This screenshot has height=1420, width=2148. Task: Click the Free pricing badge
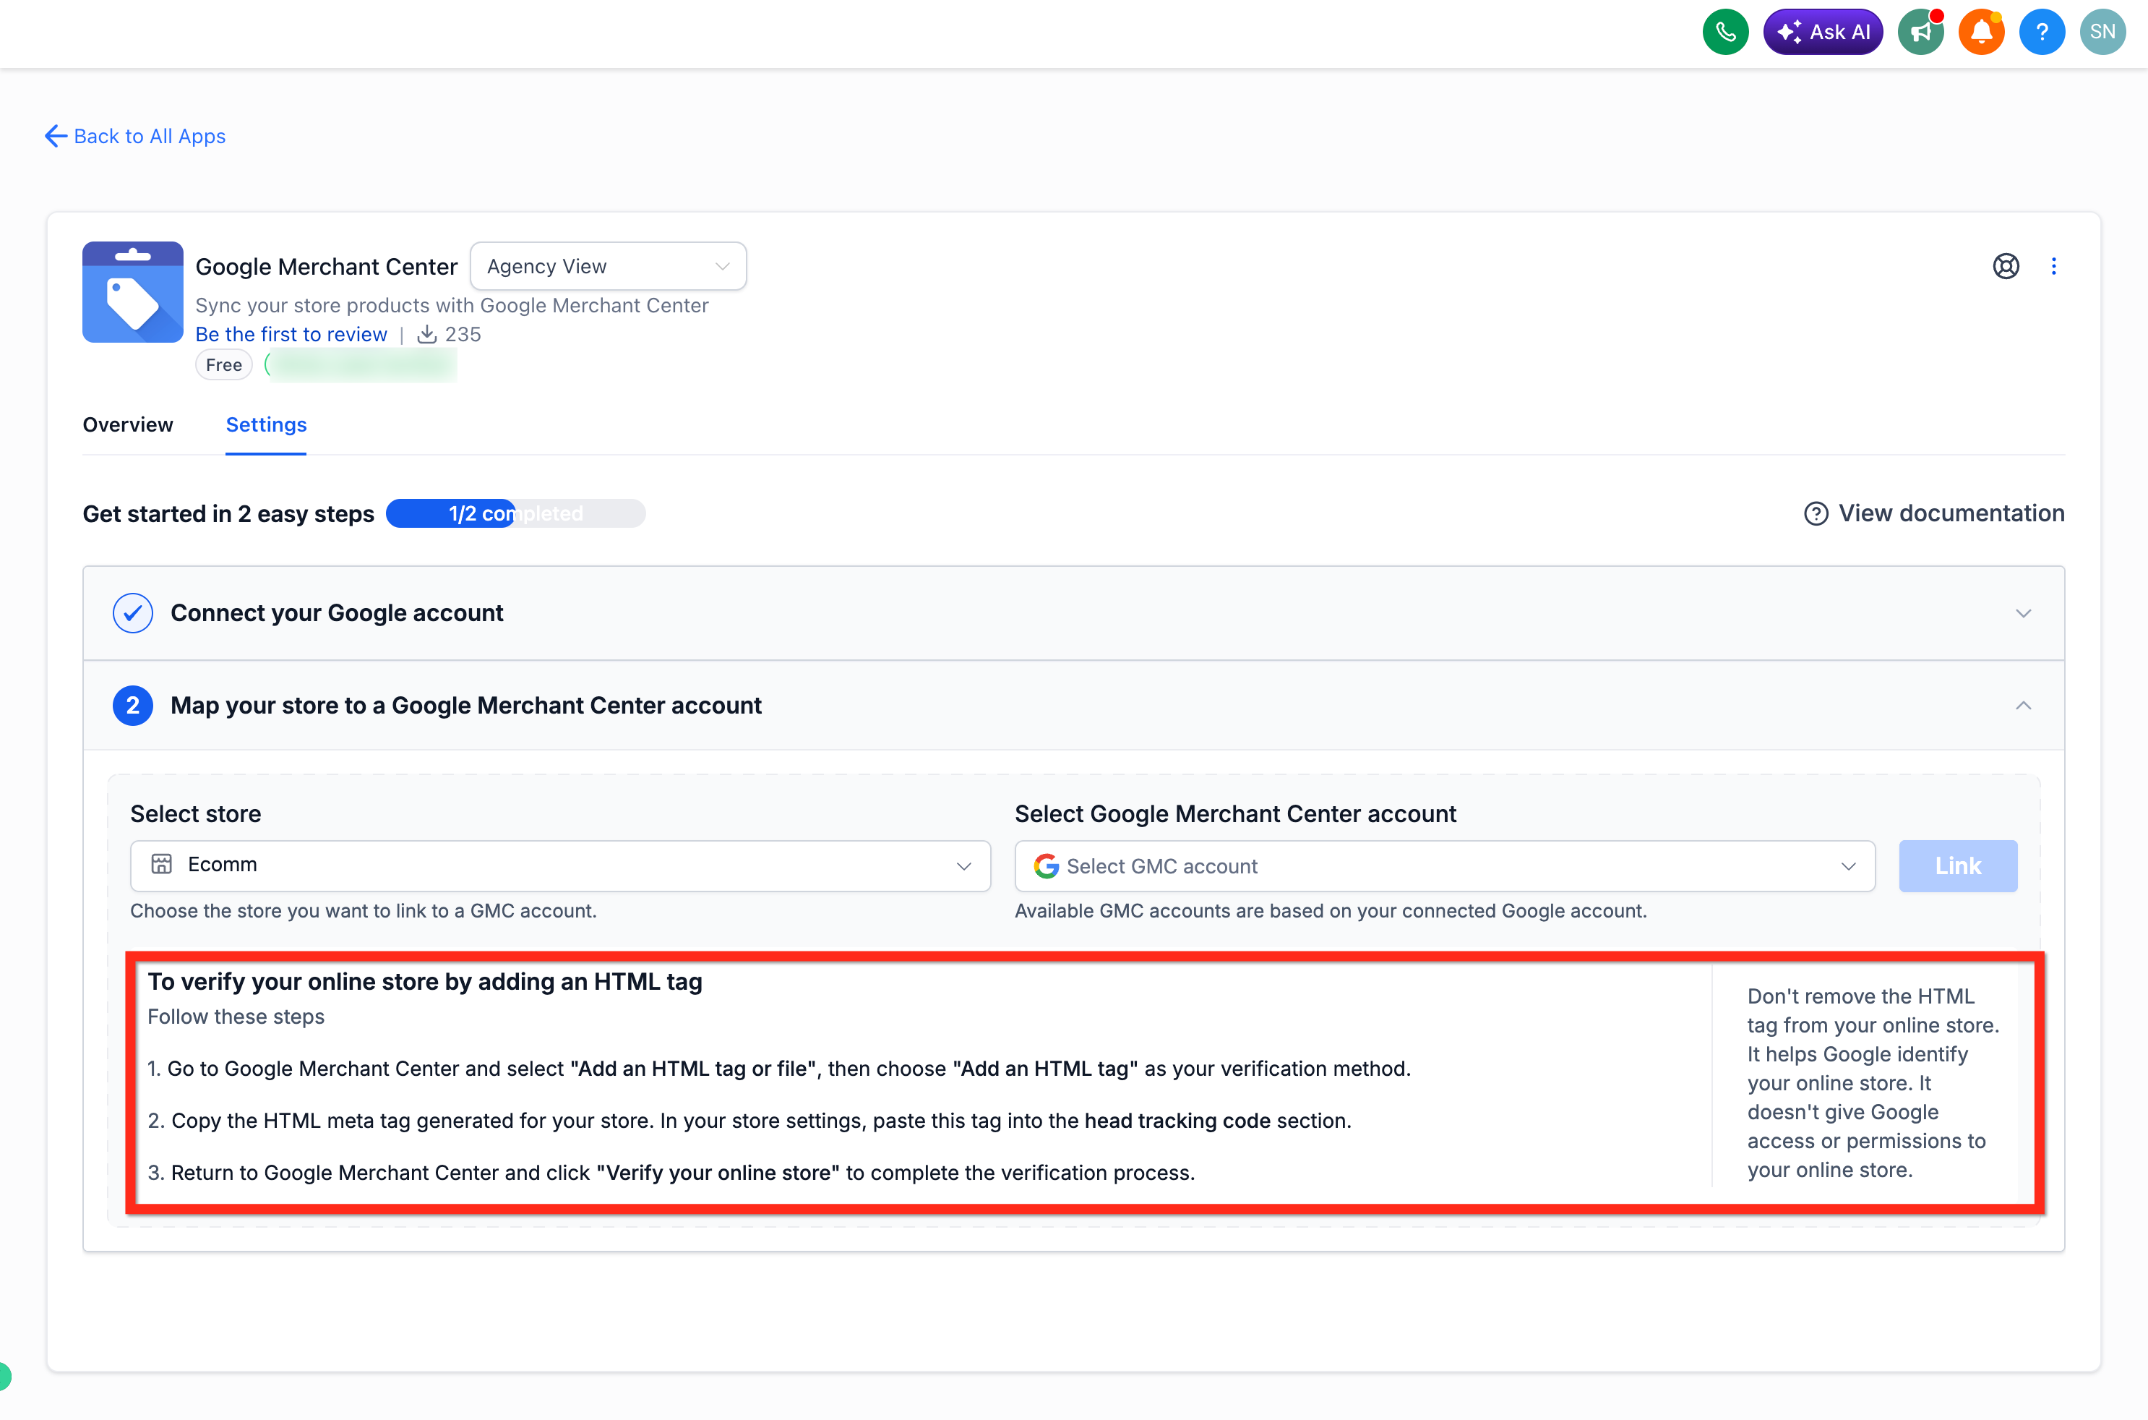pos(223,365)
